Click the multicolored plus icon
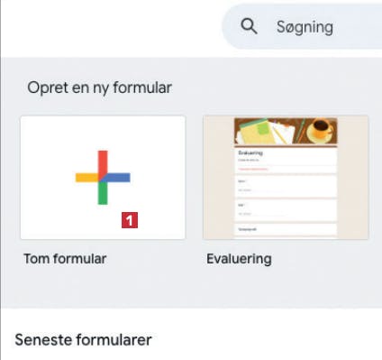 point(103,178)
